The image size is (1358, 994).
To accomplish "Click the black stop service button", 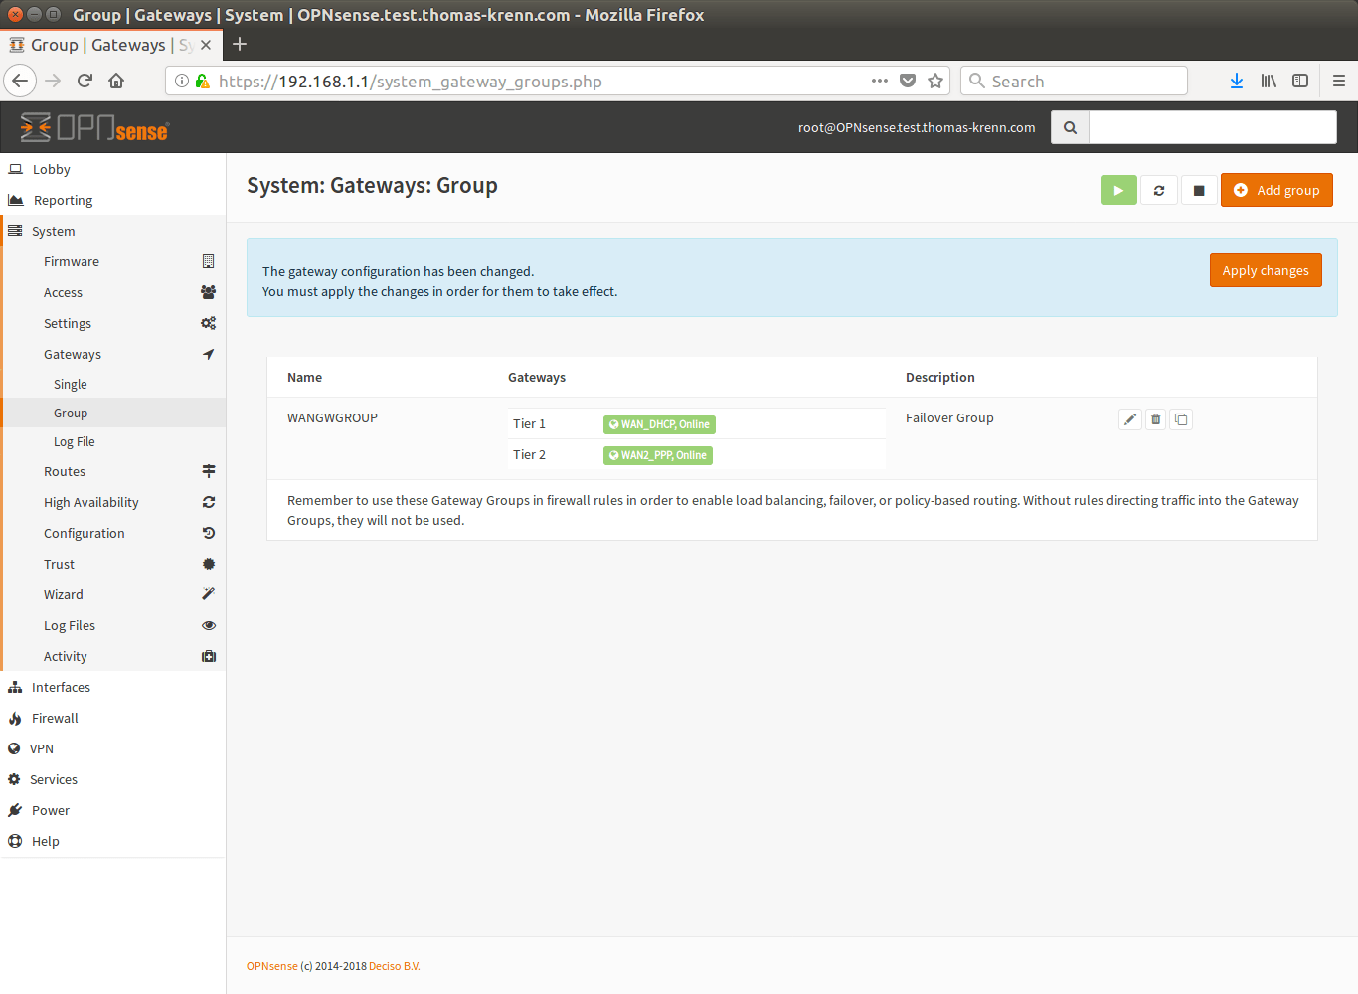I will tap(1199, 190).
